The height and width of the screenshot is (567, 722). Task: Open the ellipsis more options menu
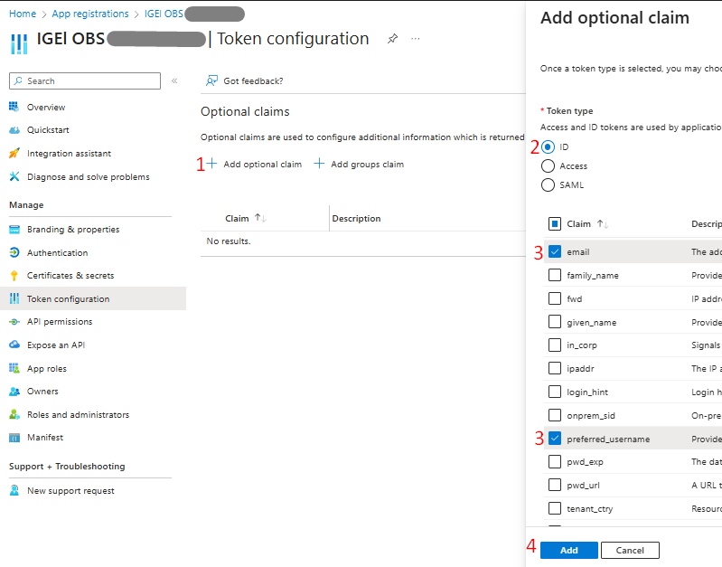(x=416, y=39)
